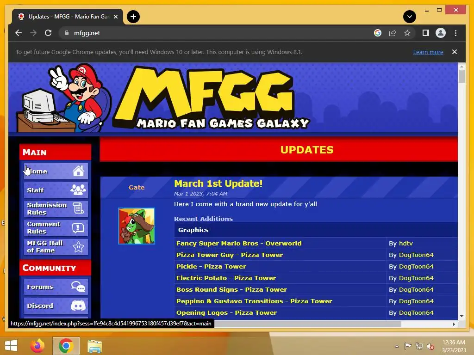Reload the mfgg.net page
474x355 pixels.
48,33
